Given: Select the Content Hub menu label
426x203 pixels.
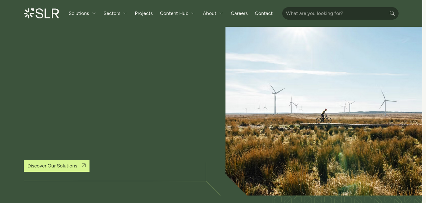Looking at the screenshot, I should point(174,13).
